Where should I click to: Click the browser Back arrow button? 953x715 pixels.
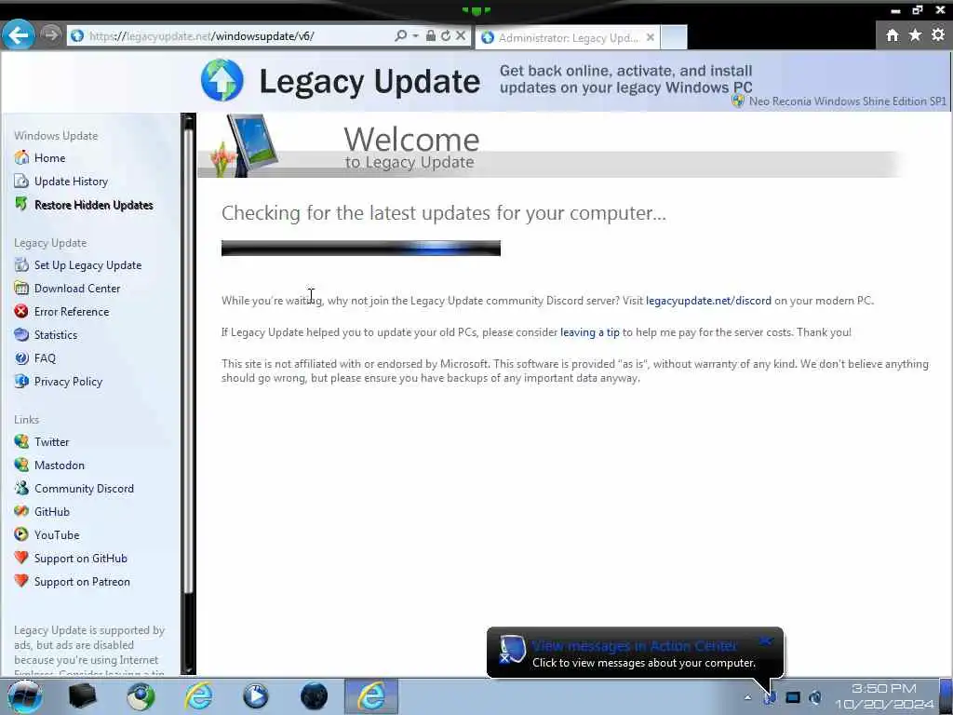tap(19, 35)
